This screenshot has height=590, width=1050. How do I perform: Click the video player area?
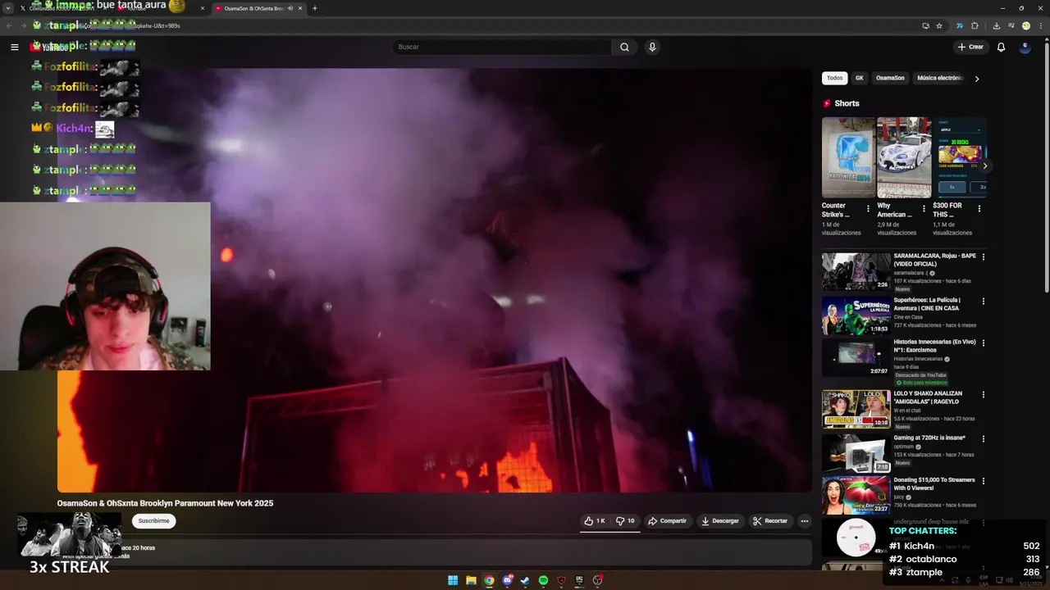(x=434, y=279)
